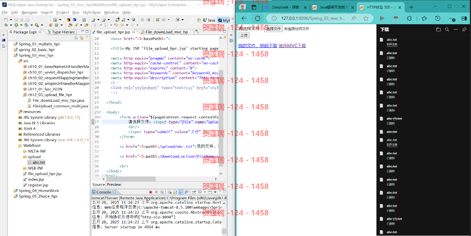Viewport: 471px width, 236px height.
Task: Select Referenced Libraries node
Action: coord(39,134)
